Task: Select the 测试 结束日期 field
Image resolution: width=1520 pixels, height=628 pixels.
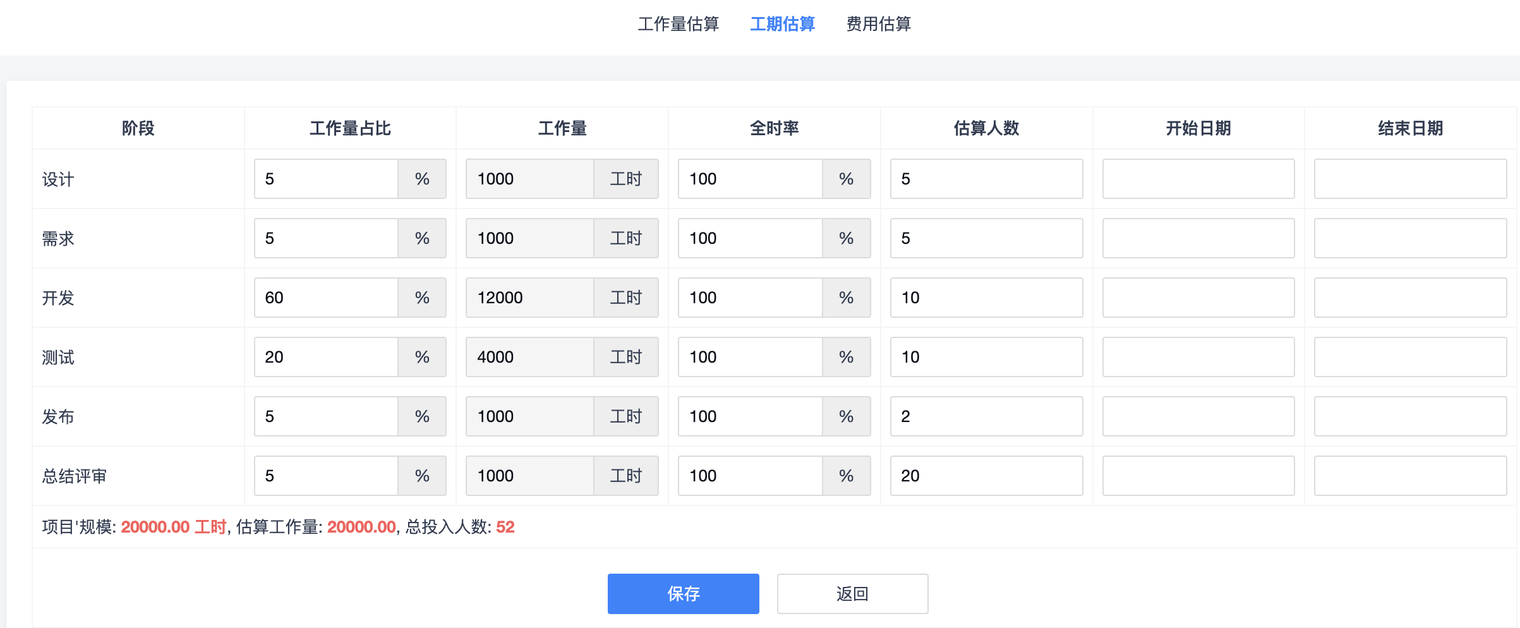Action: (1409, 357)
